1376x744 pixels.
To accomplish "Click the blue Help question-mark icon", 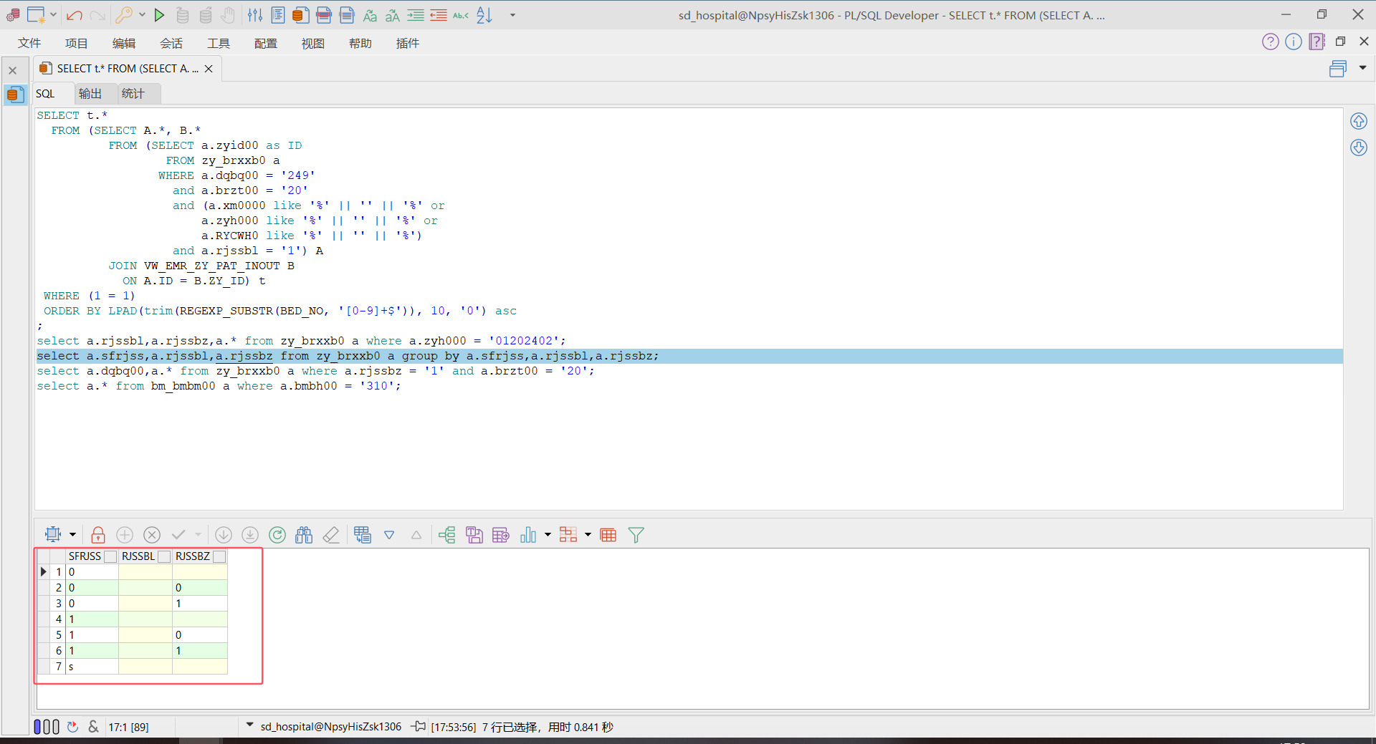I will [1271, 42].
